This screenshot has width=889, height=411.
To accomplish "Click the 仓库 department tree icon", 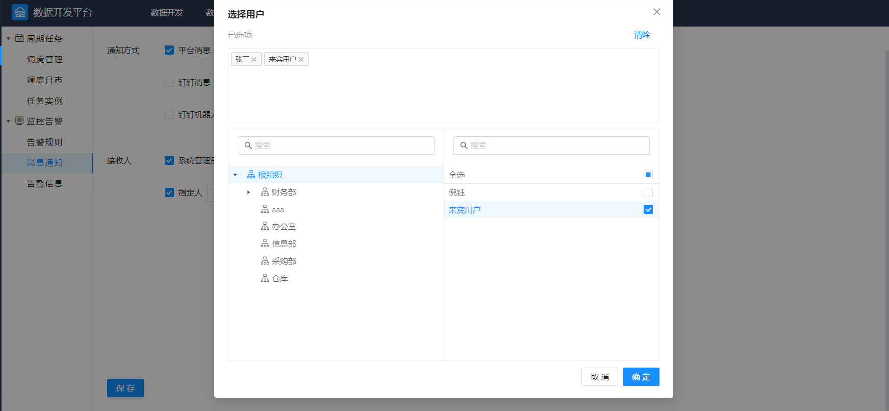I will point(265,278).
